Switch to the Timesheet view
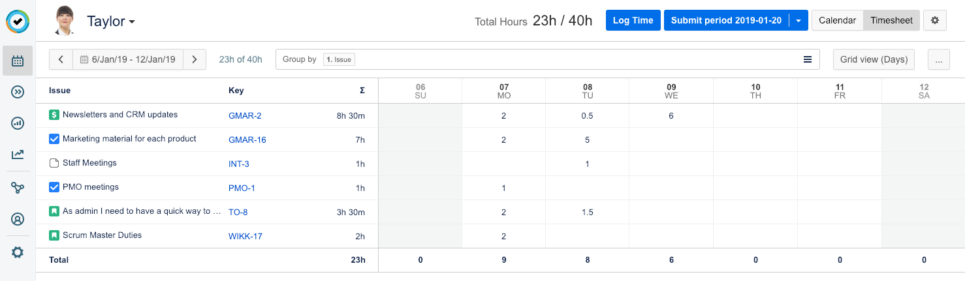This screenshot has height=281, width=965. click(891, 20)
